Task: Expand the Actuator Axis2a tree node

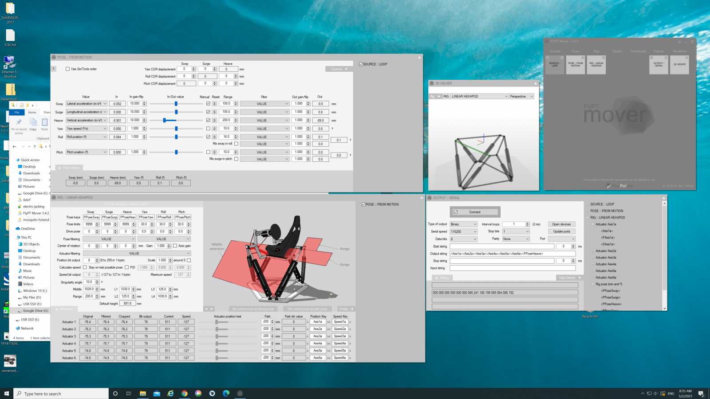Action: (592, 251)
